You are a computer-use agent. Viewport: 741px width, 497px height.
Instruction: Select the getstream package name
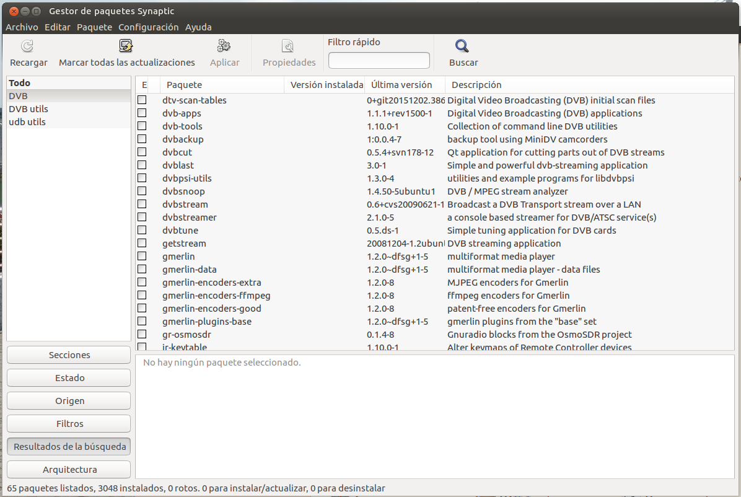coord(184,244)
